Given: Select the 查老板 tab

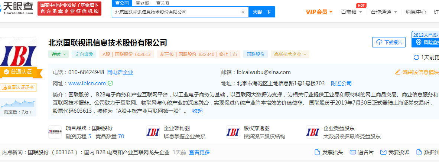Looking at the screenshot, I should (143, 3).
